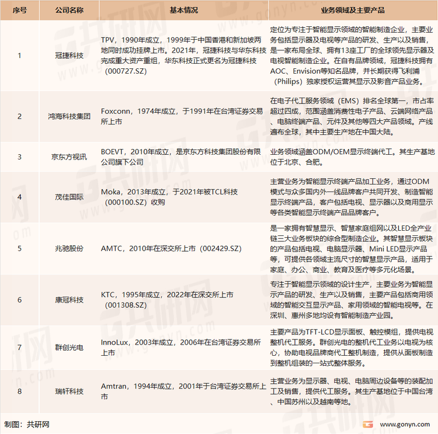Click 冠捷科技 business cell mentioning AOC, Envision
Viewport: 438px width, 434px height.
click(353, 55)
